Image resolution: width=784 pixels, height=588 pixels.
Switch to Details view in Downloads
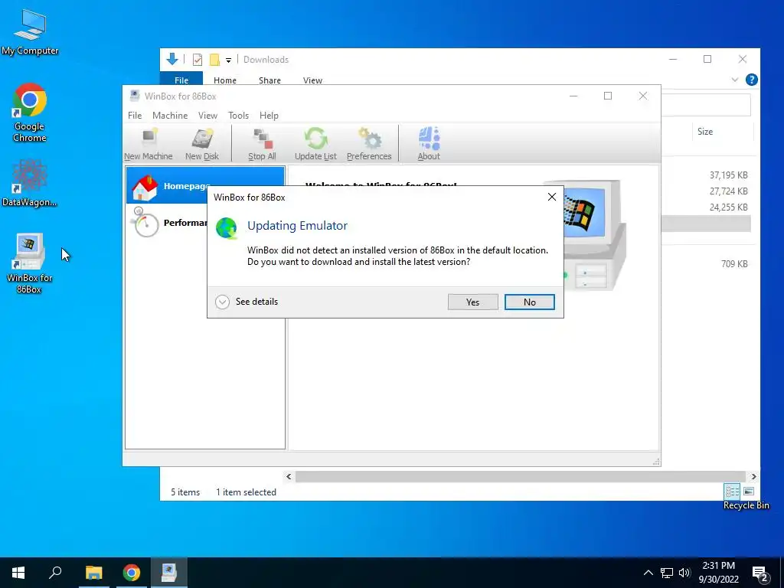pos(732,492)
